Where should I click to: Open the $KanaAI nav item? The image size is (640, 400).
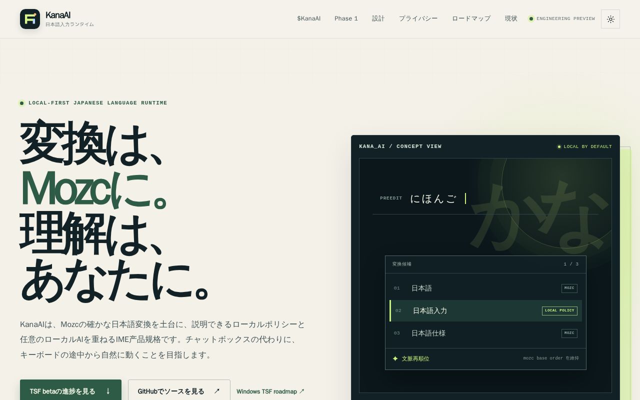[x=308, y=18]
